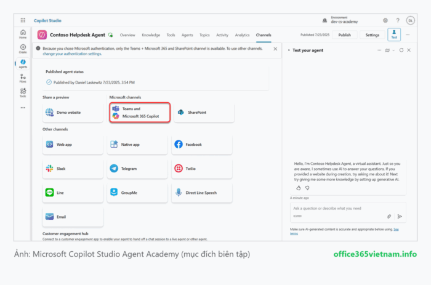The height and width of the screenshot is (285, 431).
Task: Open the Analytics tab
Action: (242, 35)
